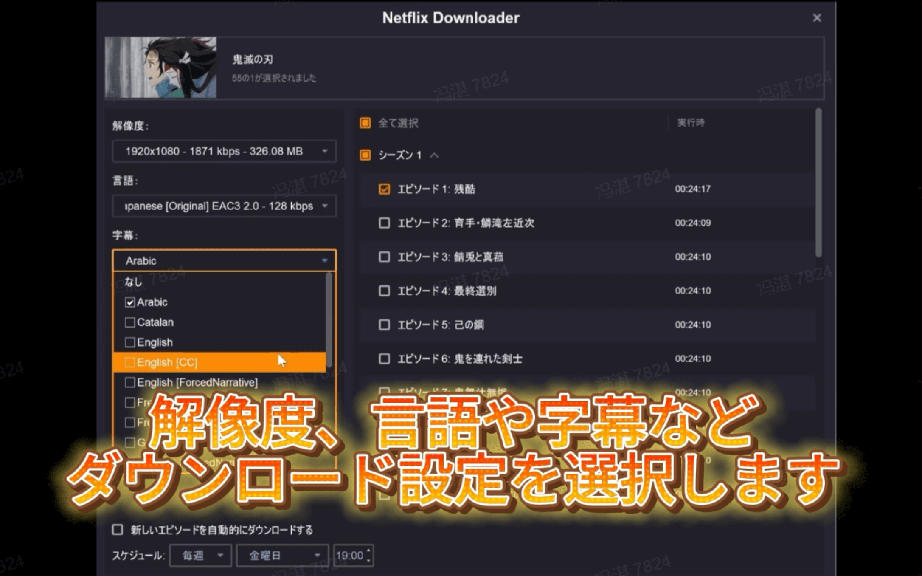Open the 解像度 resolution dropdown
The width and height of the screenshot is (922, 576).
pos(224,151)
